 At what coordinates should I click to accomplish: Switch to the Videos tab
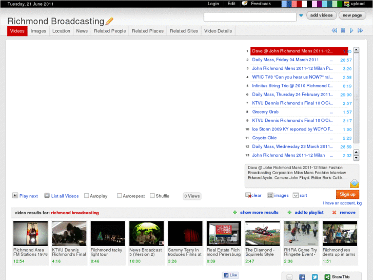pyautogui.click(x=17, y=31)
